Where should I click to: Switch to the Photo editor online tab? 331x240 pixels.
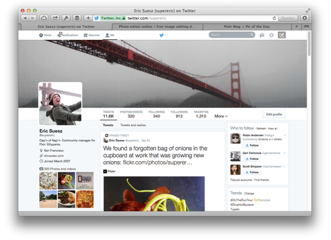(x=157, y=27)
